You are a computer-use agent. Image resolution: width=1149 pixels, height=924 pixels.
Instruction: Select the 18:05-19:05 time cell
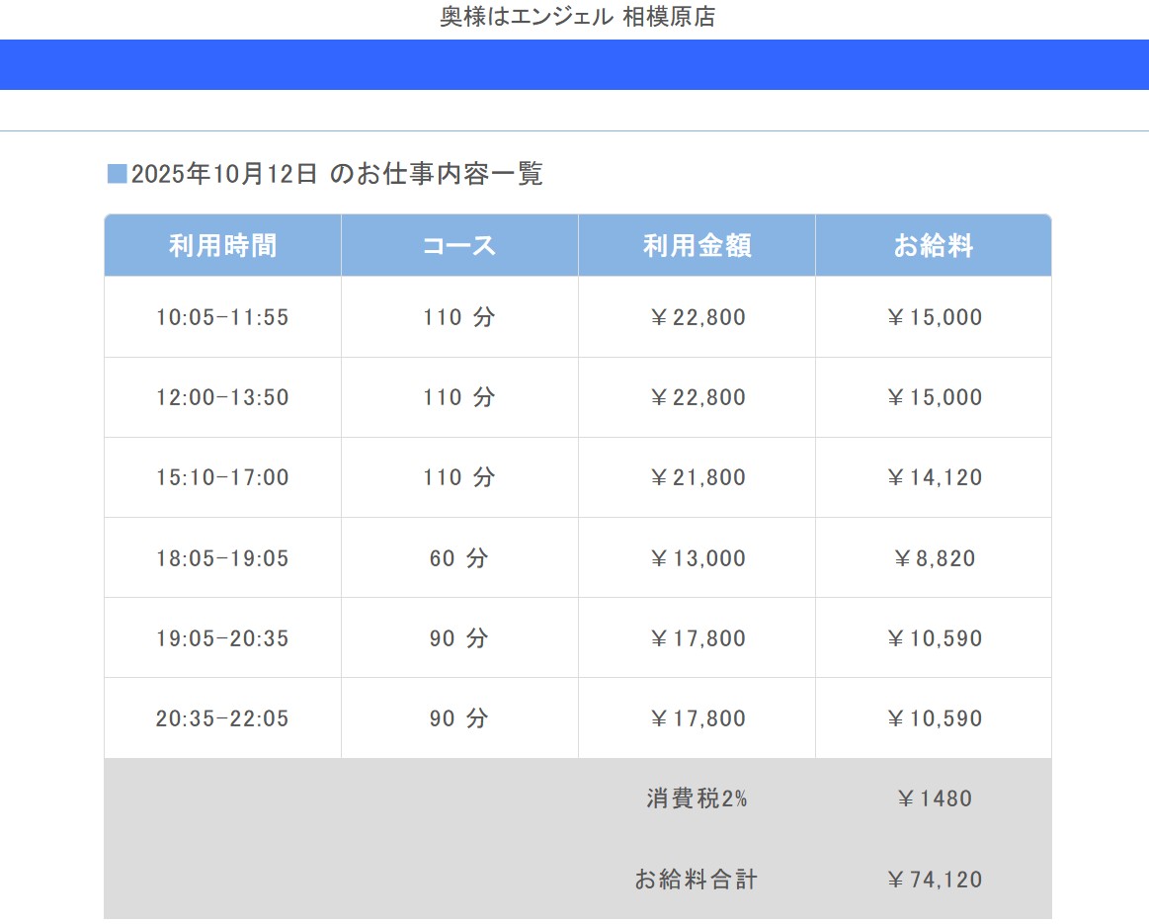tap(222, 558)
